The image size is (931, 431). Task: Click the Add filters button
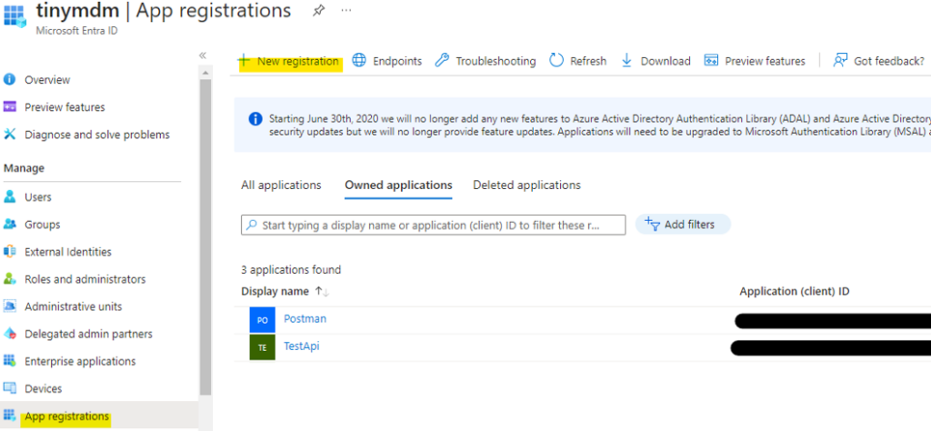point(683,225)
